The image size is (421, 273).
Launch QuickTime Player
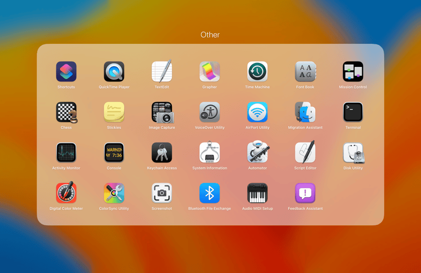tap(114, 71)
